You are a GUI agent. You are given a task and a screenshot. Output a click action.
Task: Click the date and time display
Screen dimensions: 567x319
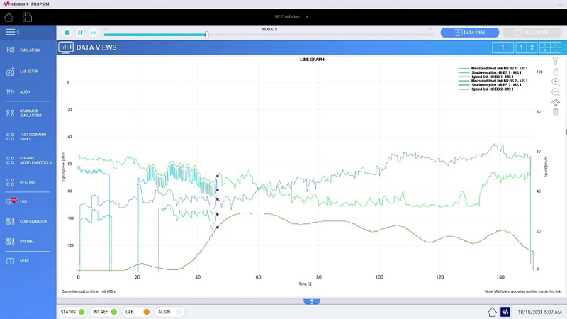539,312
